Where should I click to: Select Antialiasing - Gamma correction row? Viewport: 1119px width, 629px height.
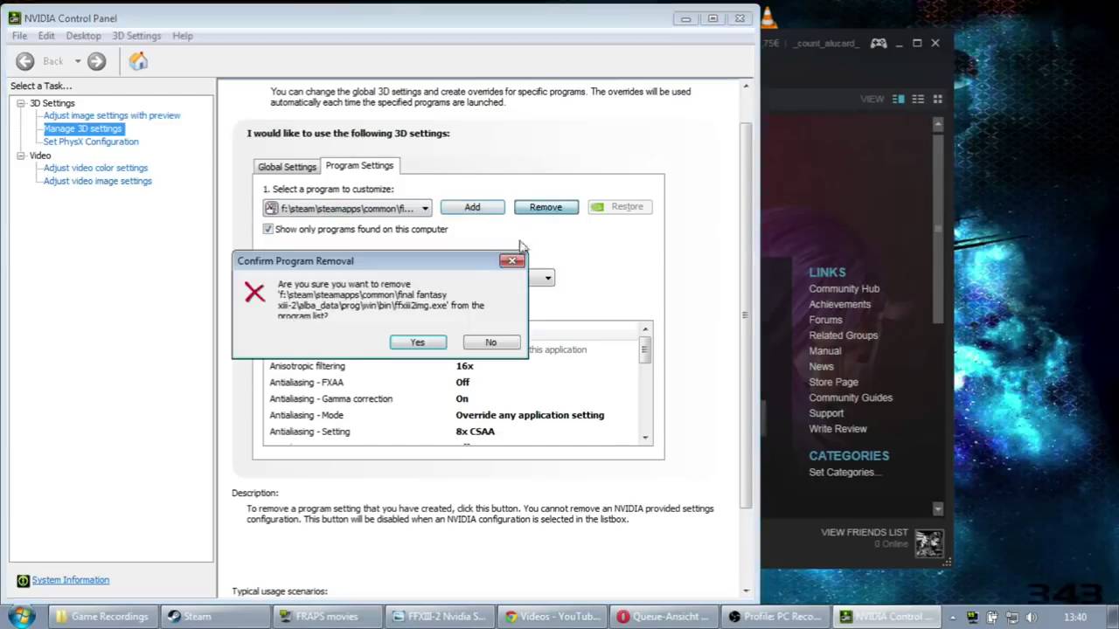(452, 399)
